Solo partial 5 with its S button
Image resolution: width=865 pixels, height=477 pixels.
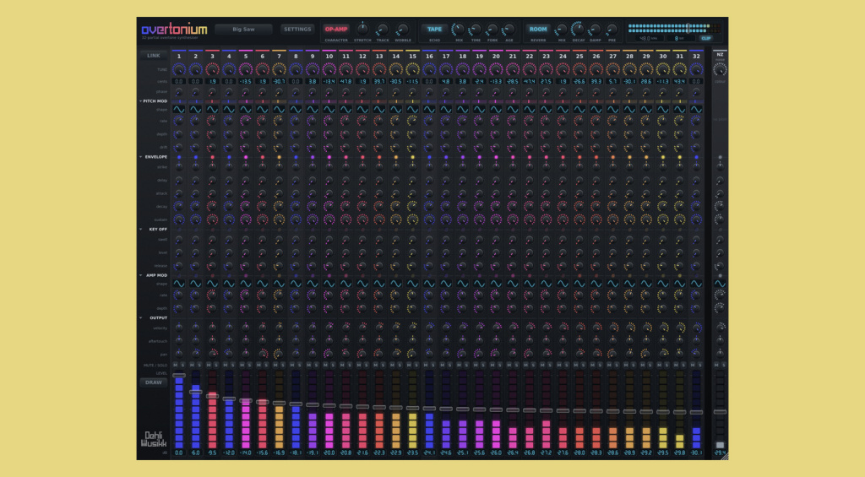pyautogui.click(x=249, y=365)
